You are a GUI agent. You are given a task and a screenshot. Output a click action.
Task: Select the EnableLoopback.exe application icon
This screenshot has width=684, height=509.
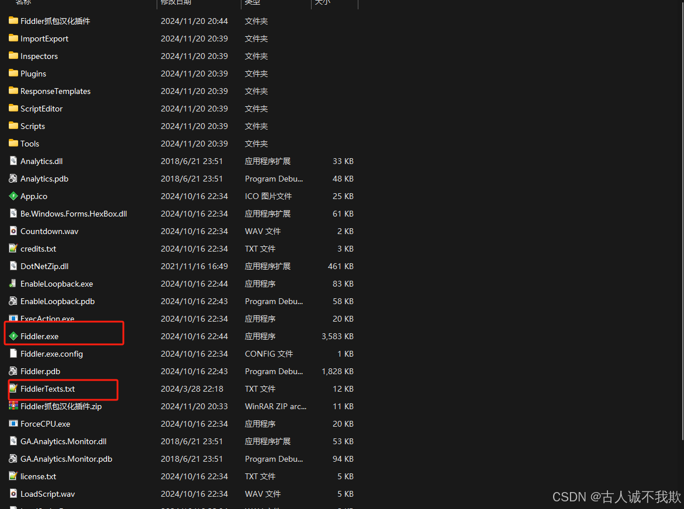(13, 284)
